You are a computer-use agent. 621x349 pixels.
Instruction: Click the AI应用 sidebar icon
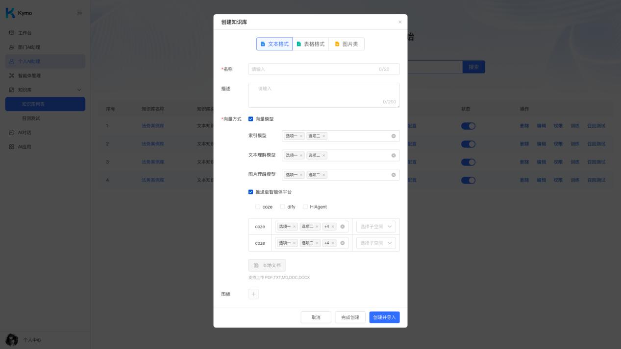[12, 146]
